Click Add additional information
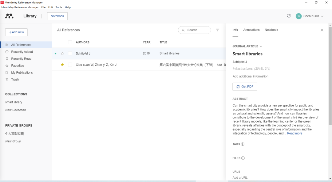Viewport: 332px width, 182px height. click(251, 76)
